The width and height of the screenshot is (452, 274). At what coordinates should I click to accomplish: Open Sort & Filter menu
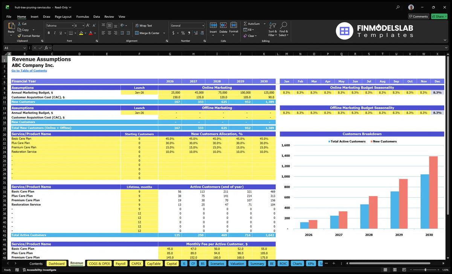tap(273, 29)
